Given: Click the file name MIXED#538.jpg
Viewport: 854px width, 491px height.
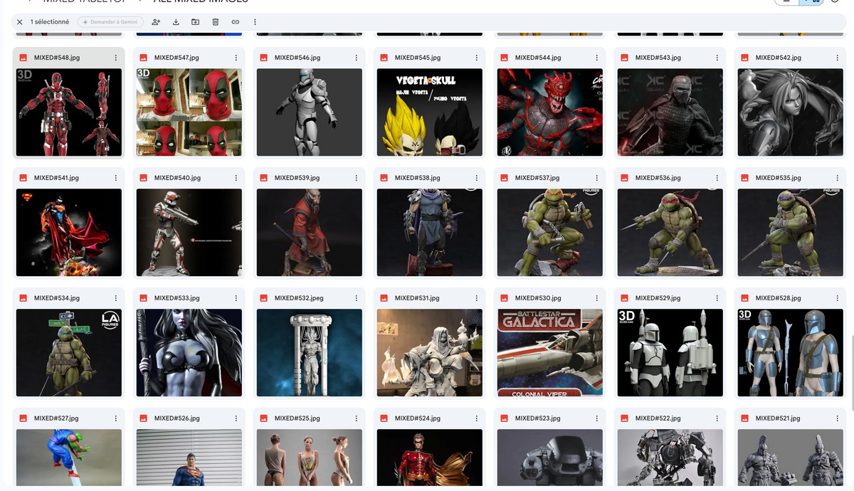Looking at the screenshot, I should [418, 178].
